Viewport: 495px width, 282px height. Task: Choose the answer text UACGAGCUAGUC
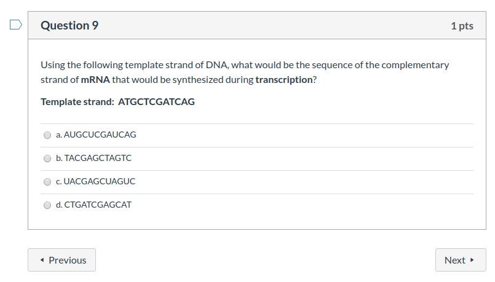100,181
